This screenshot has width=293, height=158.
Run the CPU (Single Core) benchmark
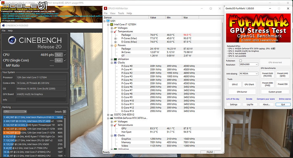click(x=59, y=60)
